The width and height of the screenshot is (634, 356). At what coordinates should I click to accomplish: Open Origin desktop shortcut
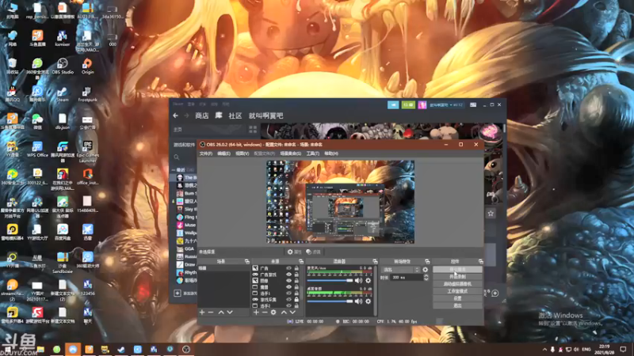[87, 66]
